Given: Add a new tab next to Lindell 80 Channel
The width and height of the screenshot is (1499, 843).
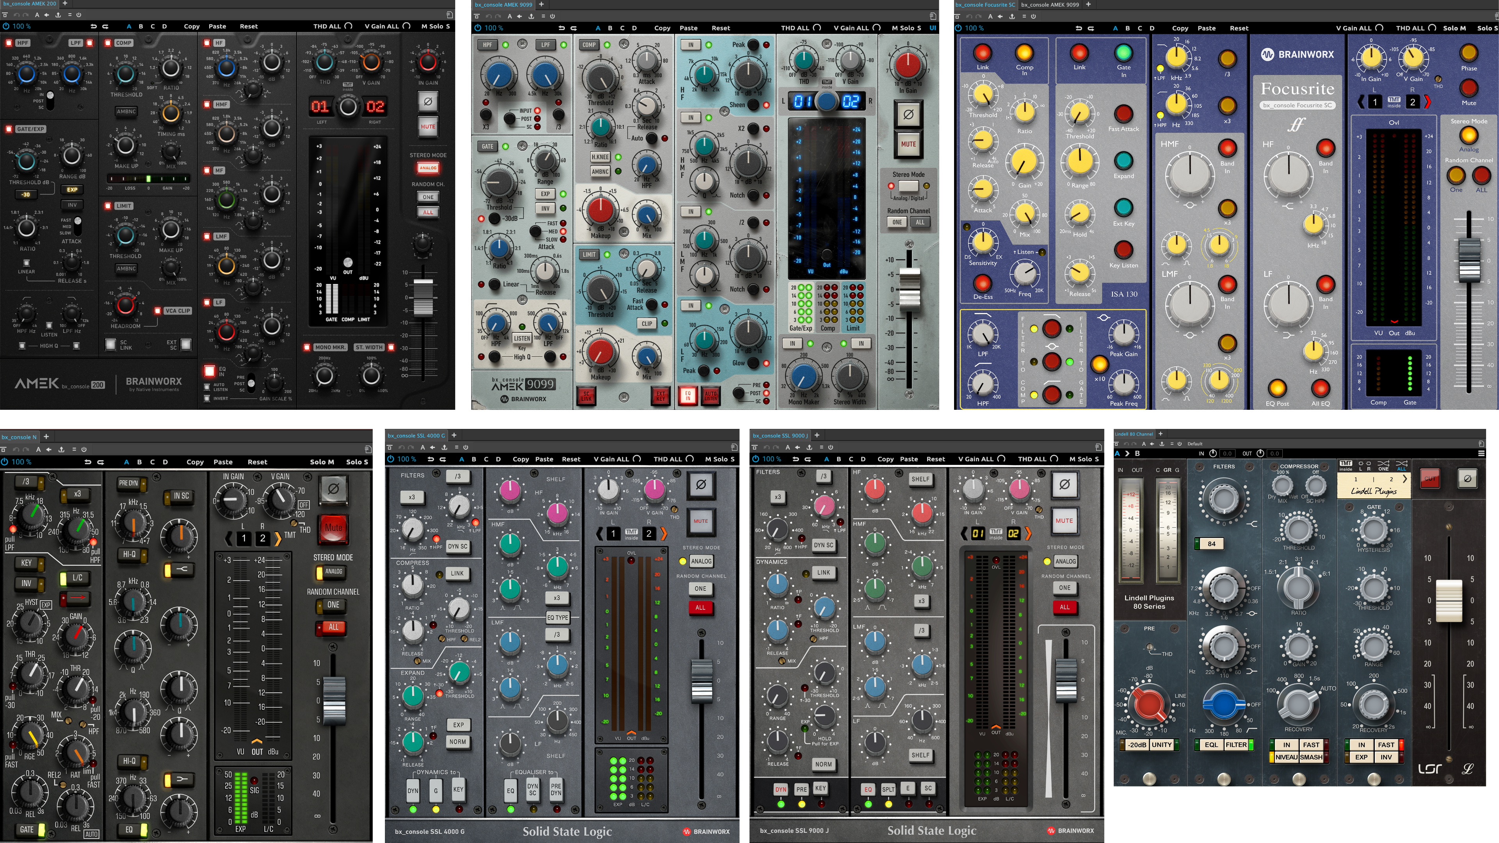Looking at the screenshot, I should (1160, 434).
